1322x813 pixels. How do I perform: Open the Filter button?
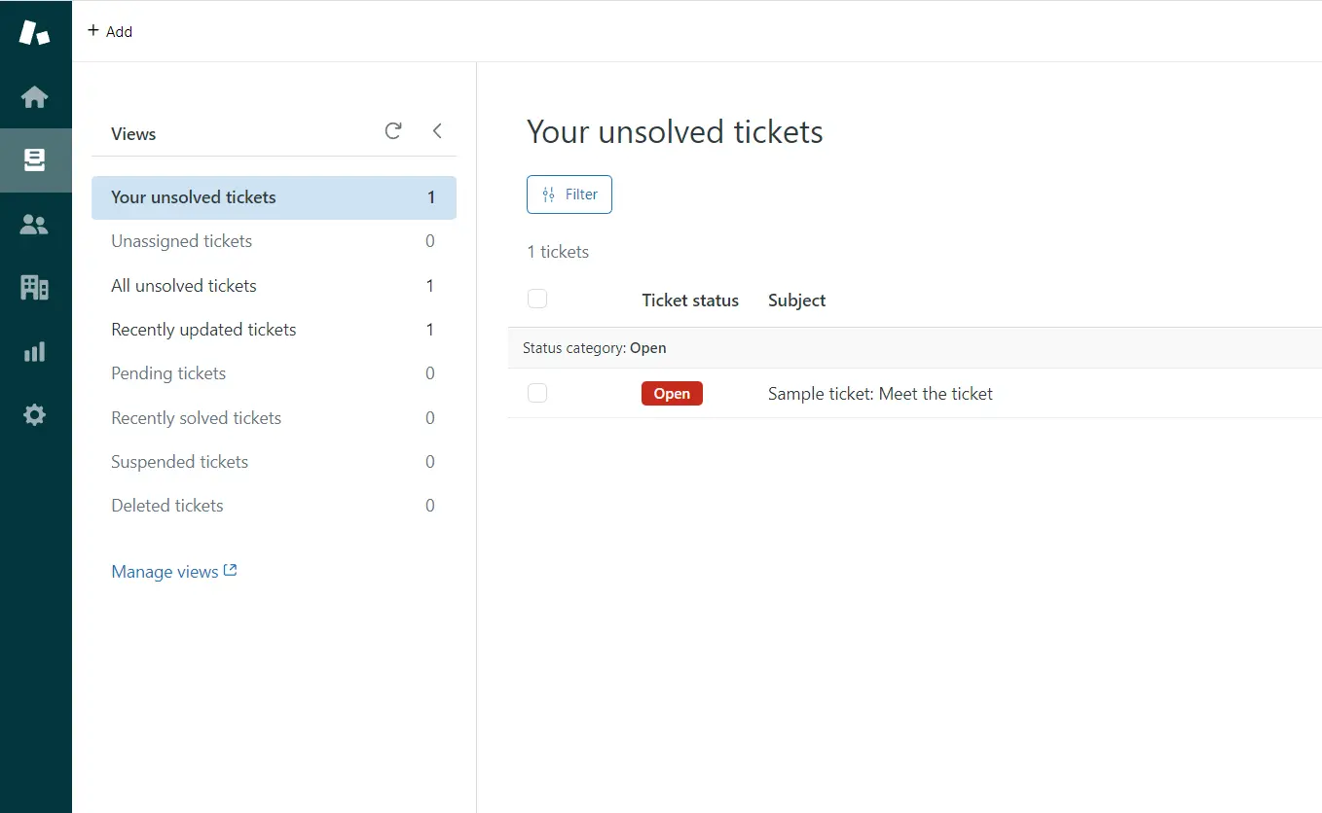(x=569, y=194)
